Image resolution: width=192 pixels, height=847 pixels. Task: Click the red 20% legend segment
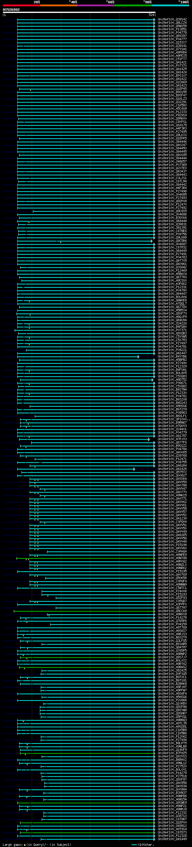pyautogui.click(x=21, y=5)
